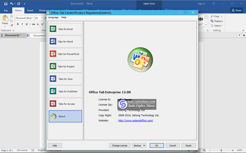The width and height of the screenshot is (246, 153).
Task: Click the Cancel button
Action: pyautogui.click(x=172, y=145)
